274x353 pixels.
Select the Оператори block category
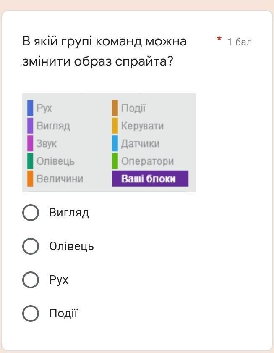pos(147,161)
